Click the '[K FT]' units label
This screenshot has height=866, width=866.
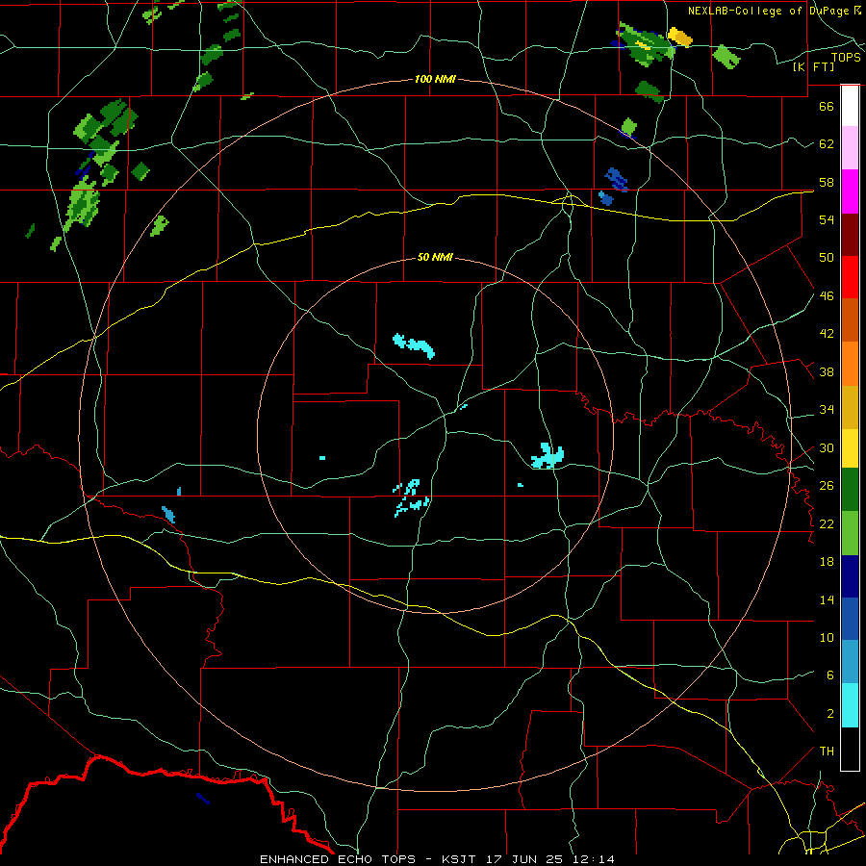[x=813, y=66]
